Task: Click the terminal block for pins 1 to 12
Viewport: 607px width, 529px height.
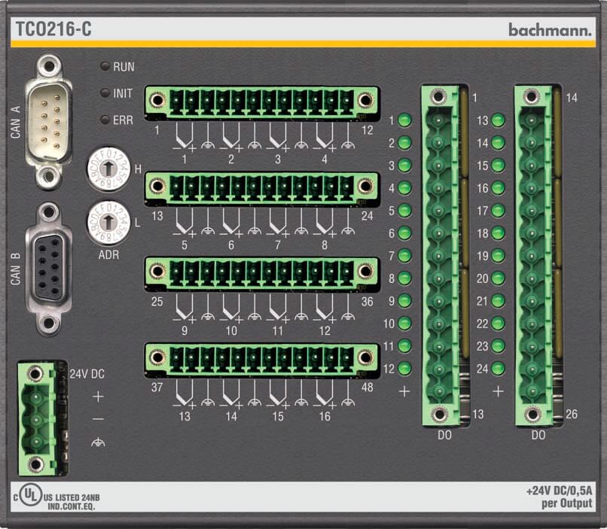Action: click(x=261, y=102)
